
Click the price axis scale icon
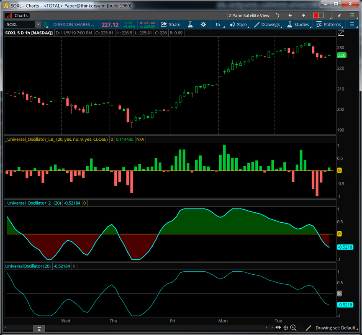341,33
